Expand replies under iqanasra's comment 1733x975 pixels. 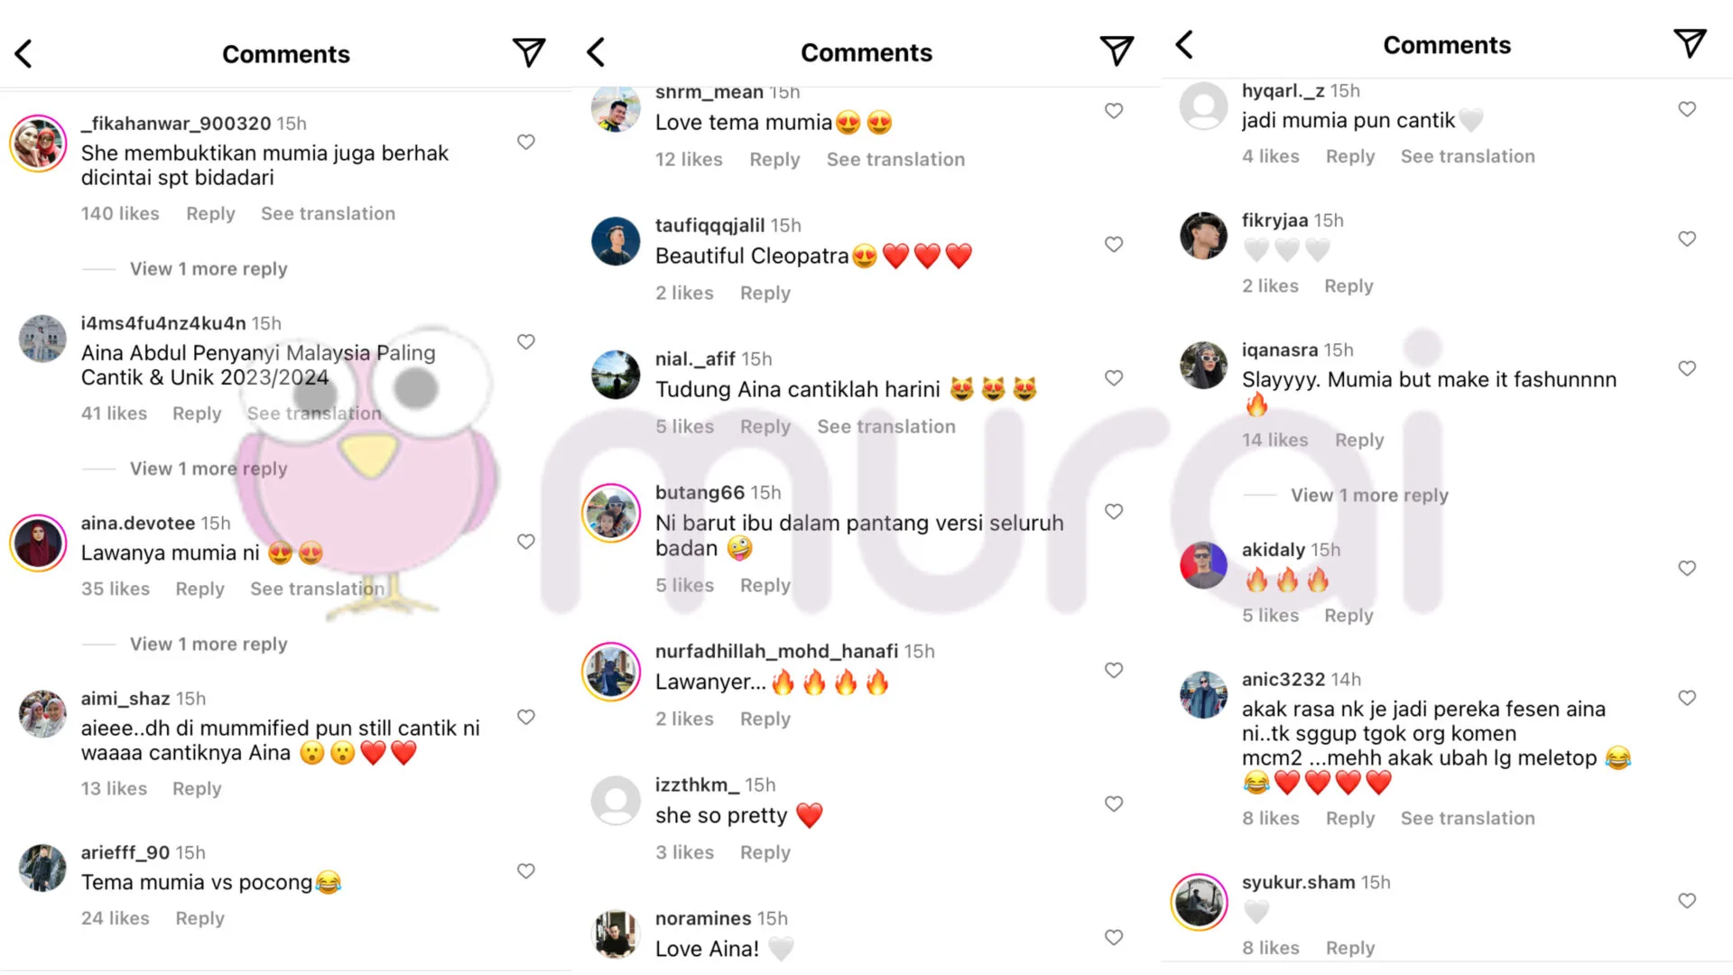click(x=1369, y=496)
